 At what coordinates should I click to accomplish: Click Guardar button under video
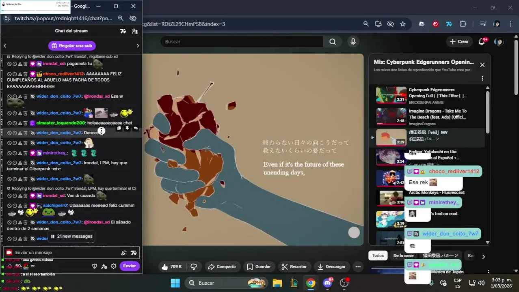[259, 266]
